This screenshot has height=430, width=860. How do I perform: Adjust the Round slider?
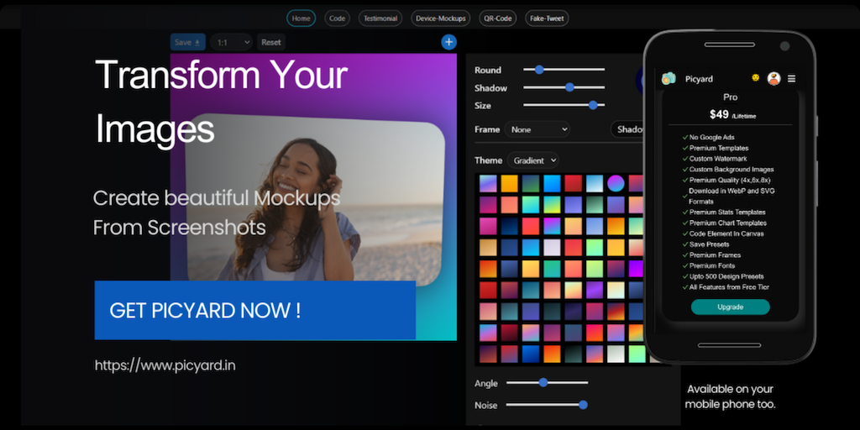point(564,70)
